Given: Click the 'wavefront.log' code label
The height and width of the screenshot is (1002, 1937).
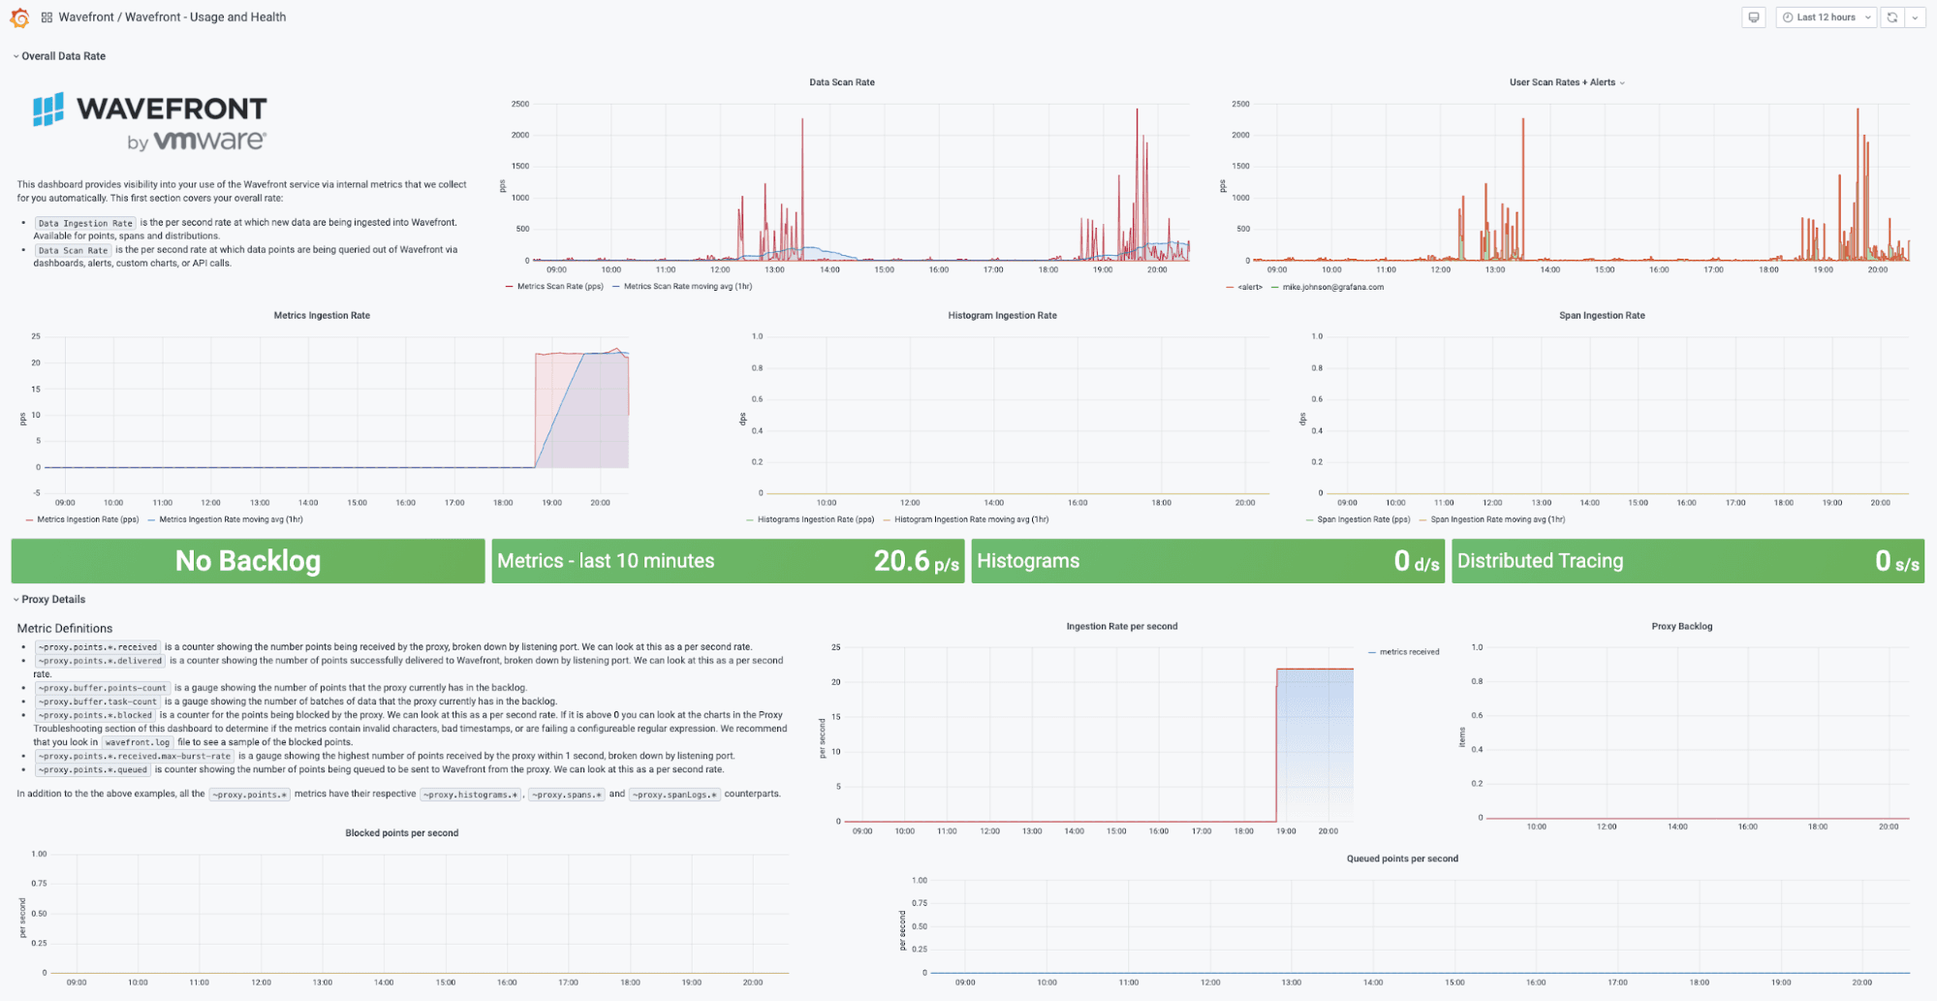Looking at the screenshot, I should click(138, 743).
